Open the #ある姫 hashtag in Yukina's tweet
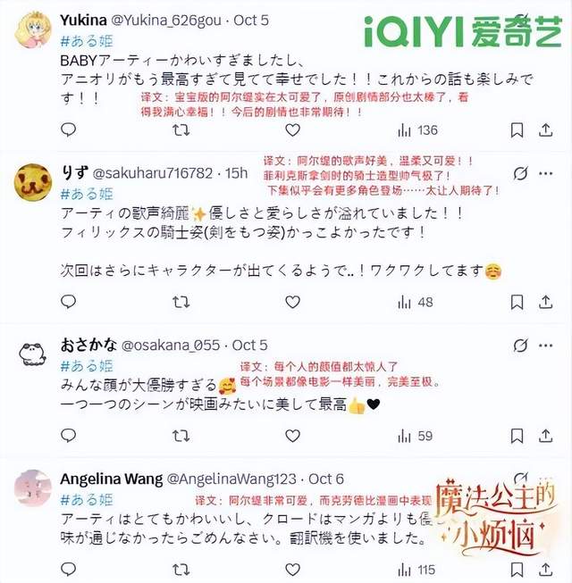The width and height of the screenshot is (572, 583). pos(87,41)
